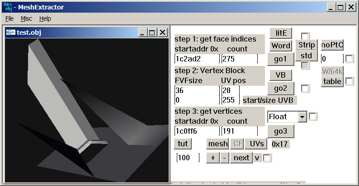Click the face indices startaddr field 1c2ad2
Image resolution: width=359 pixels, height=186 pixels.
197,59
